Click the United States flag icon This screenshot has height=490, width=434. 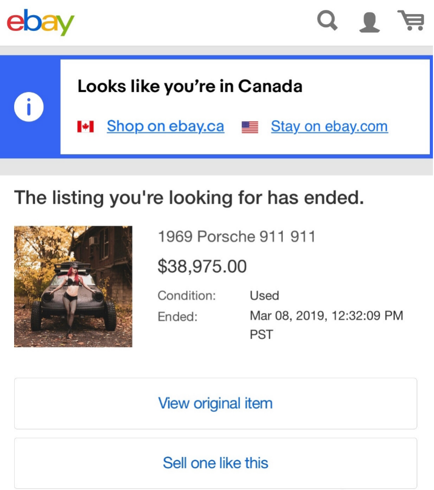[250, 127]
